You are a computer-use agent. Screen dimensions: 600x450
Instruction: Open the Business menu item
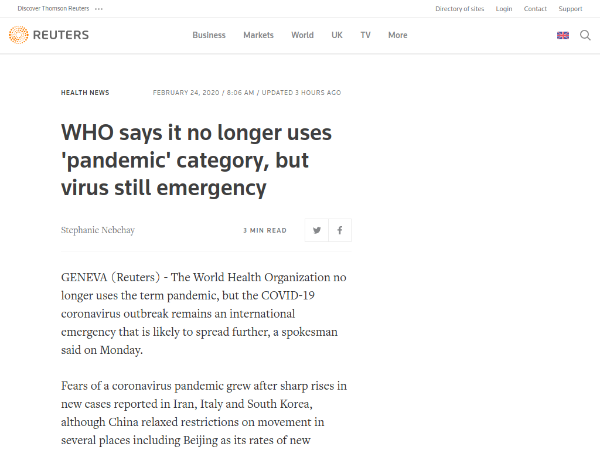coord(209,35)
